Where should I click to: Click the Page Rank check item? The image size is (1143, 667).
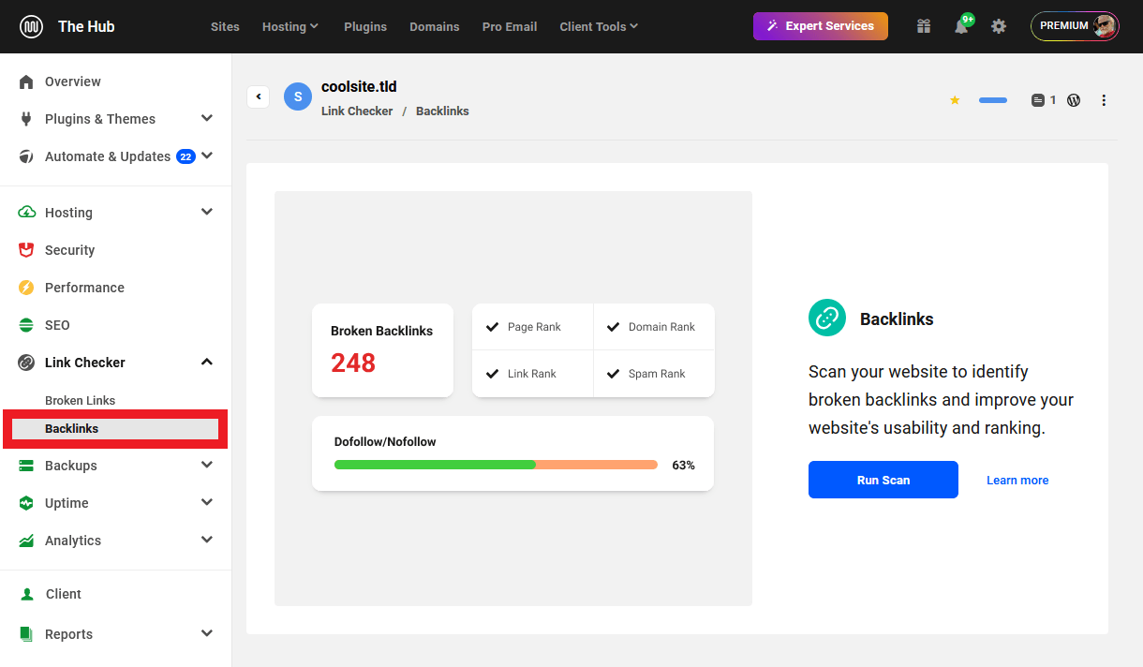click(532, 327)
